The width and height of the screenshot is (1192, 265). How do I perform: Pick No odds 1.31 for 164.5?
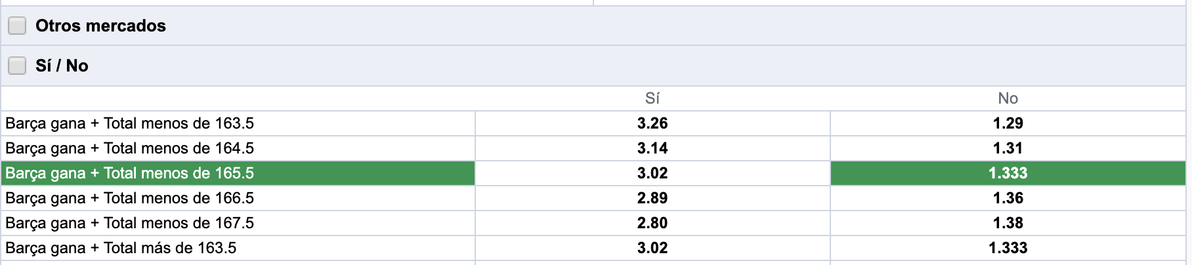[1008, 148]
